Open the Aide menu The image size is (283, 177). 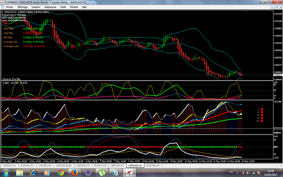point(84,7)
